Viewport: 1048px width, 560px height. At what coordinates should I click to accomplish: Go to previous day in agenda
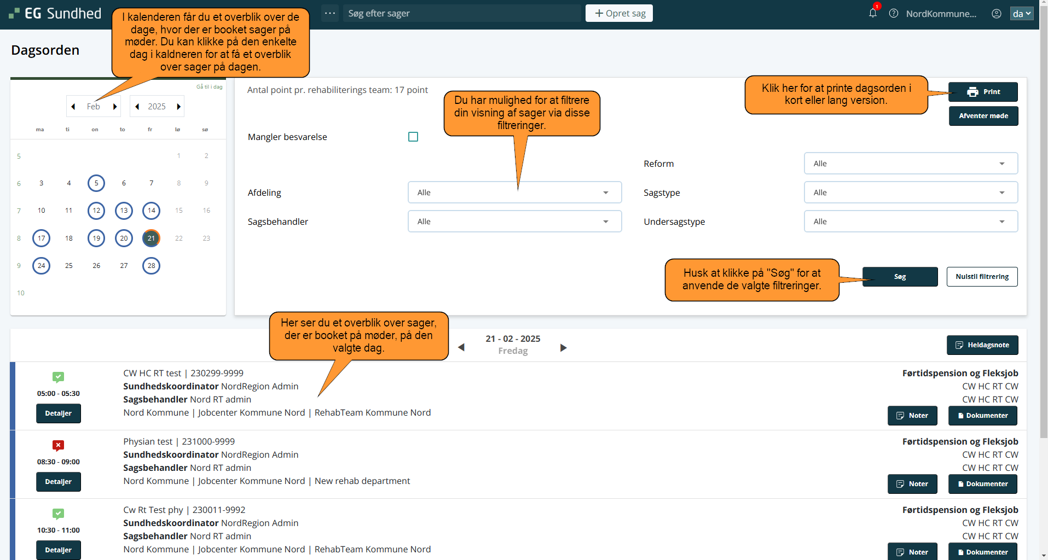click(461, 348)
